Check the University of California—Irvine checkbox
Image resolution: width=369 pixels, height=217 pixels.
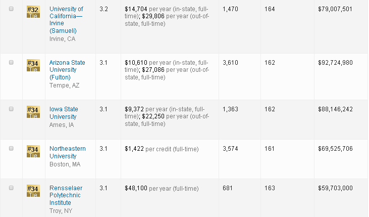click(12, 9)
